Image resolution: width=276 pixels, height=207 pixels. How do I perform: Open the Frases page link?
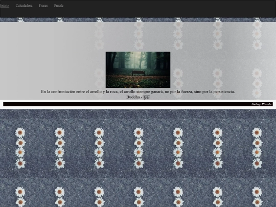(x=43, y=6)
